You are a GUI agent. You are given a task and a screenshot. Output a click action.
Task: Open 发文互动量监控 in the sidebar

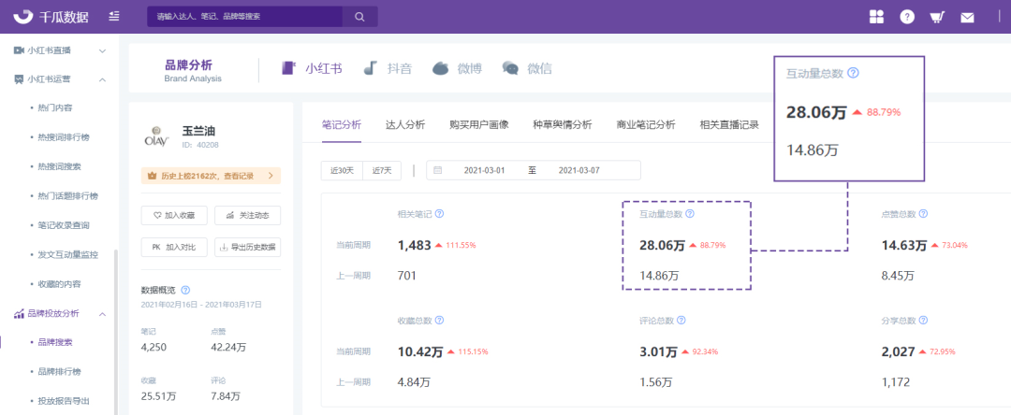67,255
